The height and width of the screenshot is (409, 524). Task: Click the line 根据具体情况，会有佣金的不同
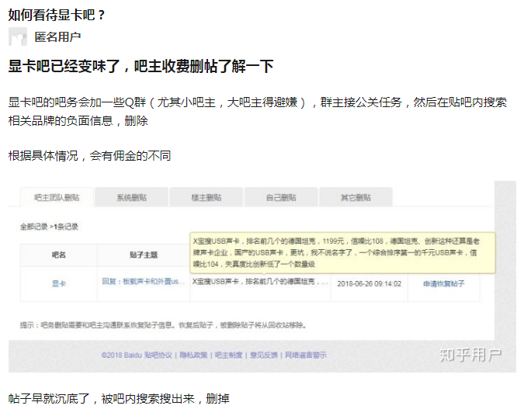pos(89,156)
